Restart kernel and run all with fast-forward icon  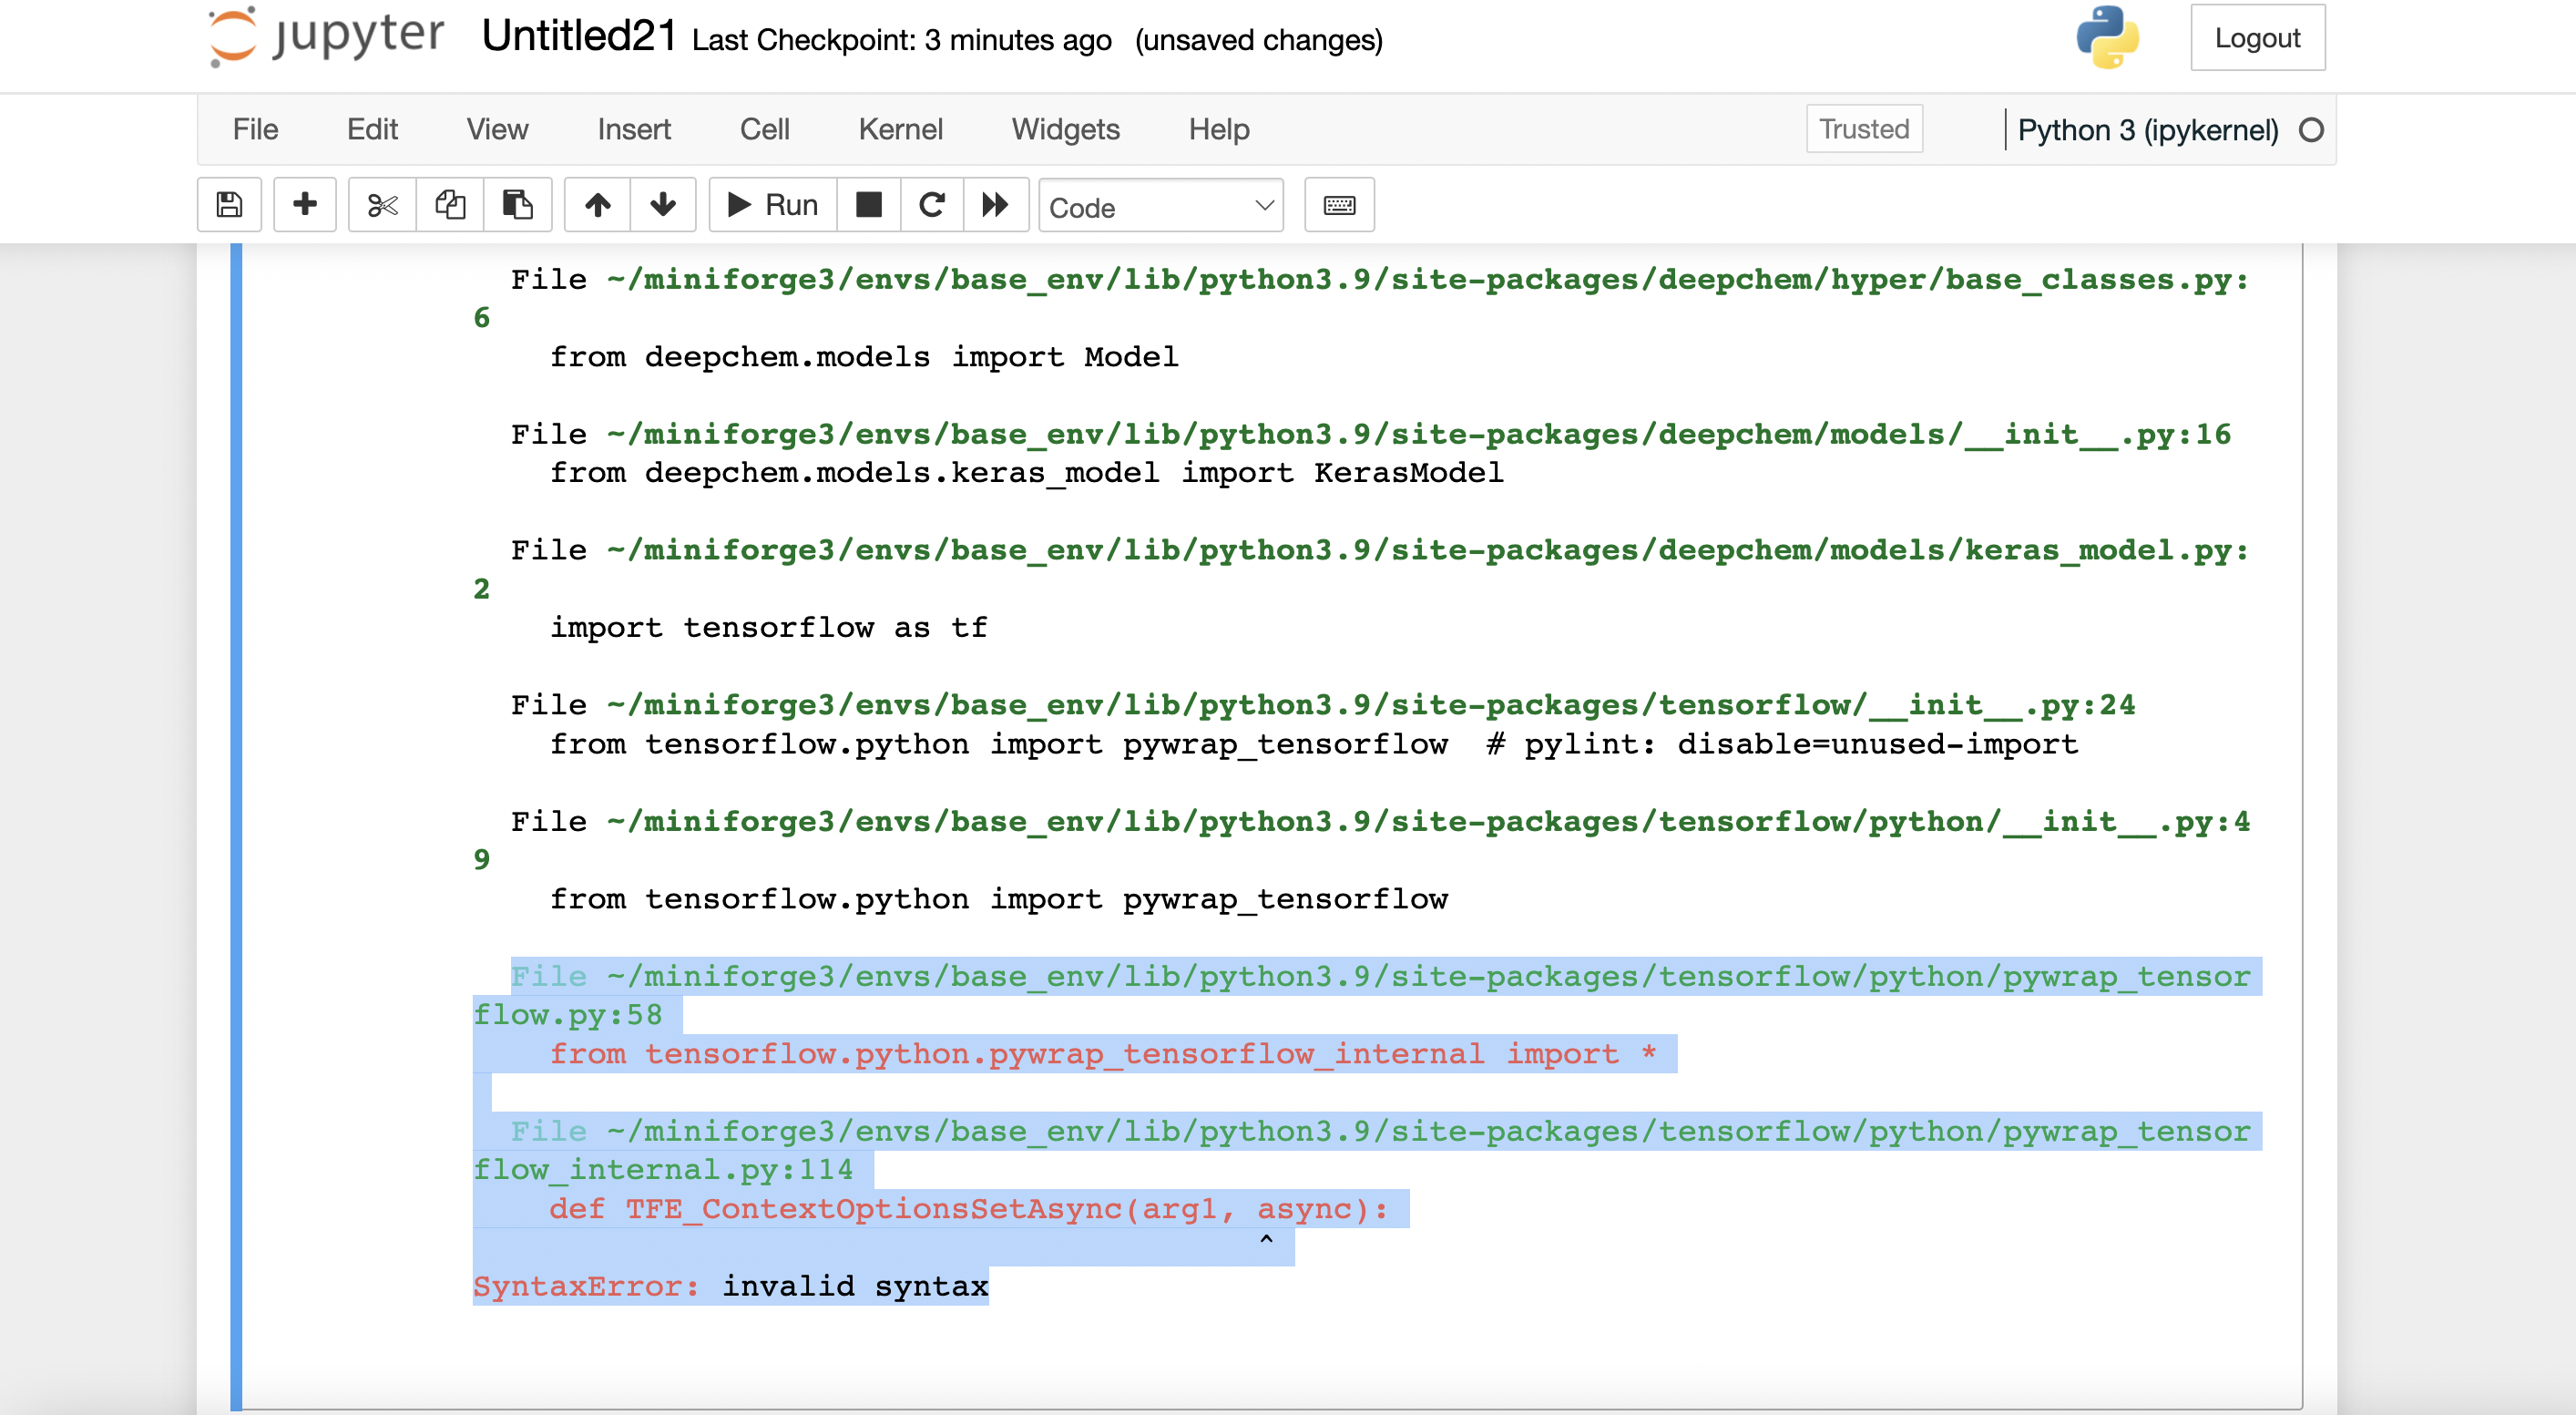coord(996,204)
